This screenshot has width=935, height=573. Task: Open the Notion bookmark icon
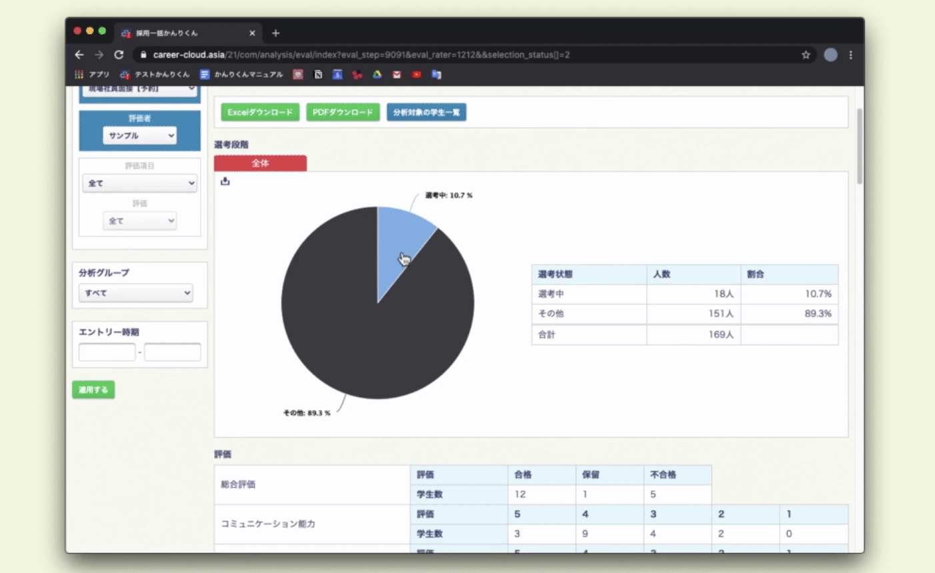click(318, 75)
